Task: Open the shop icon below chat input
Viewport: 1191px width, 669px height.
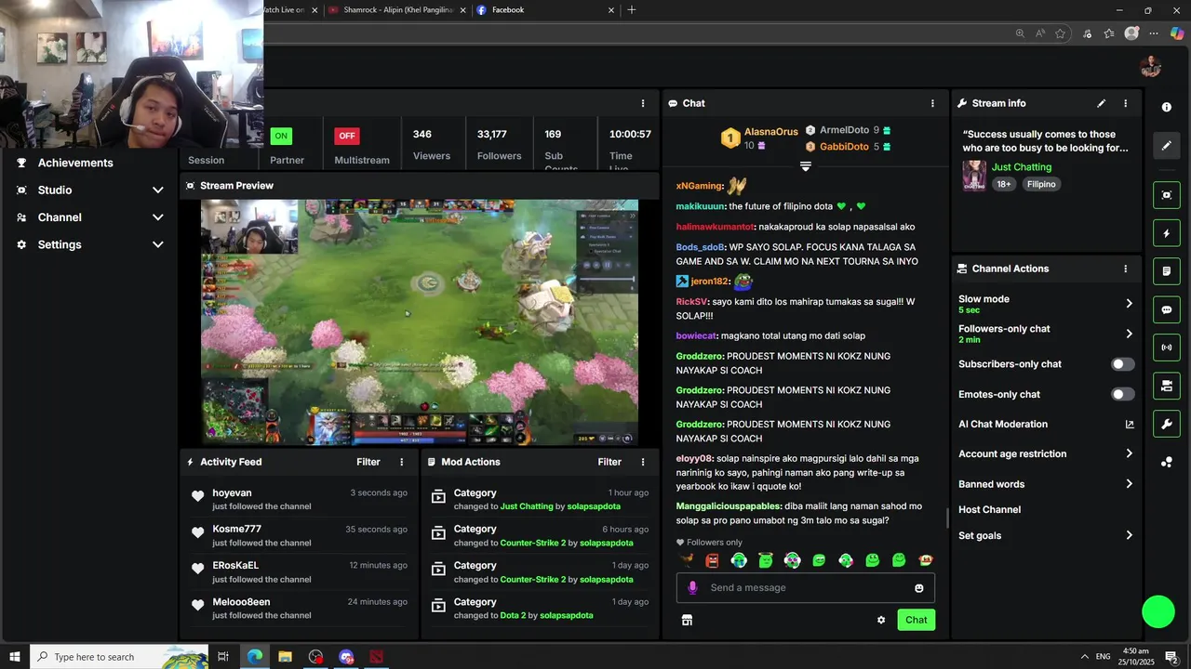Action: pyautogui.click(x=687, y=620)
